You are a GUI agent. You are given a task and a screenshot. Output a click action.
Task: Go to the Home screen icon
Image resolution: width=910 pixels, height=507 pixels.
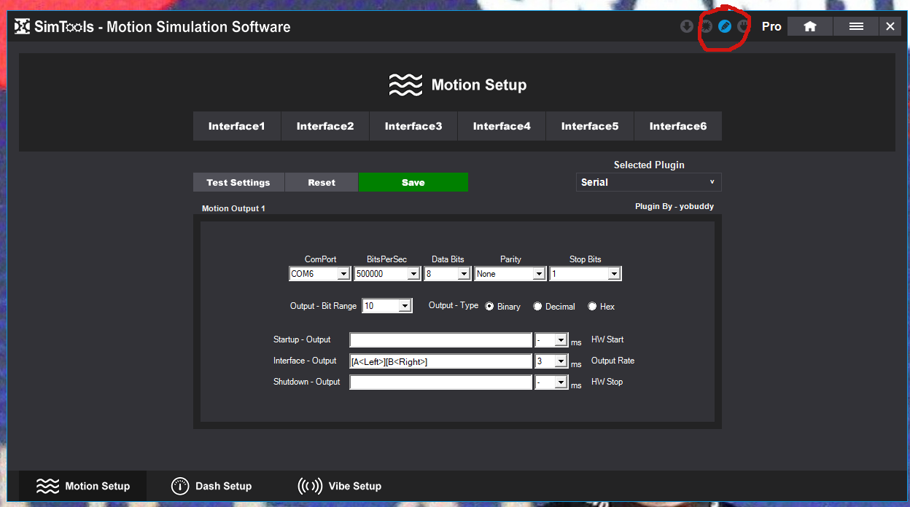[809, 26]
